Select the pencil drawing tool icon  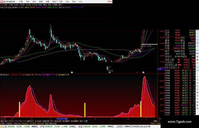[x=197, y=63]
